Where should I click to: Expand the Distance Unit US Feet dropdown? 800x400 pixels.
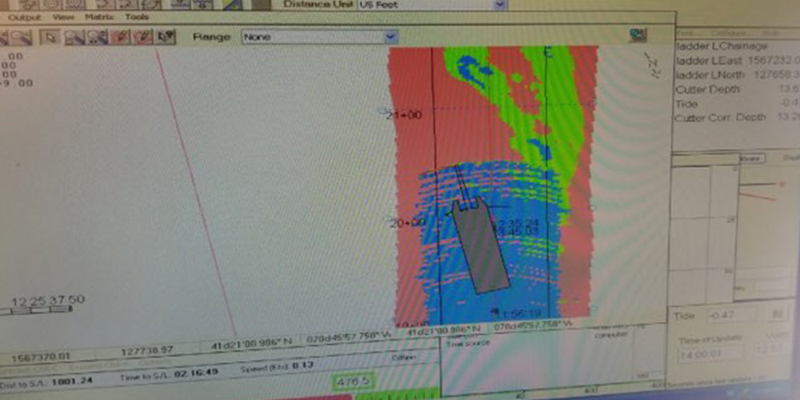432,4
